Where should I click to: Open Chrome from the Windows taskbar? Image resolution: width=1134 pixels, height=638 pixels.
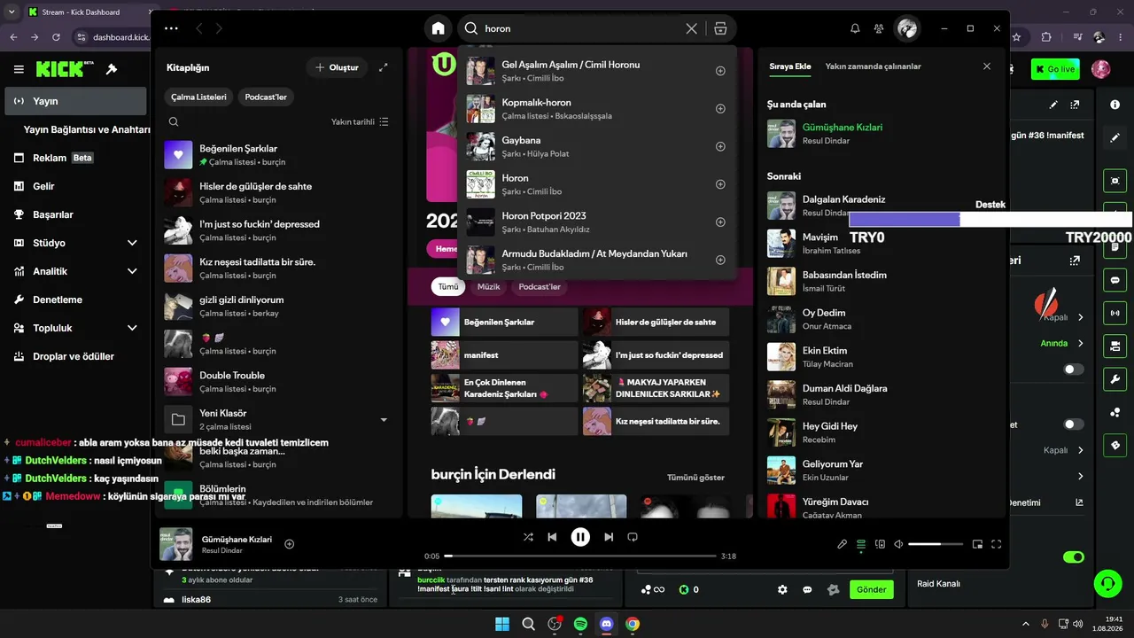point(633,624)
